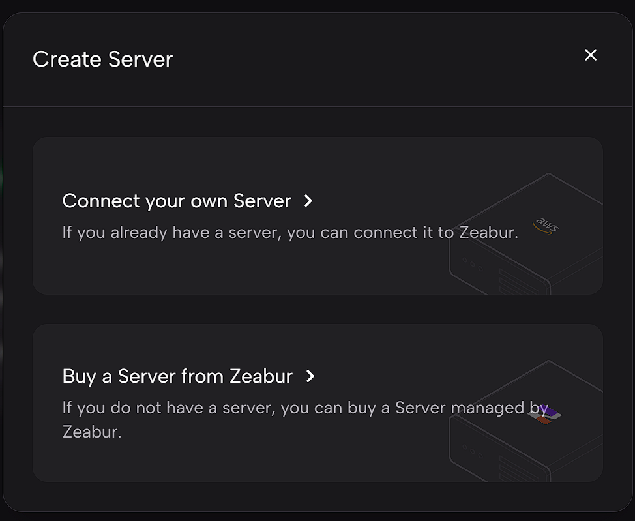Click the Zeabur logo on the Buy card
The image size is (635, 521).
(546, 413)
